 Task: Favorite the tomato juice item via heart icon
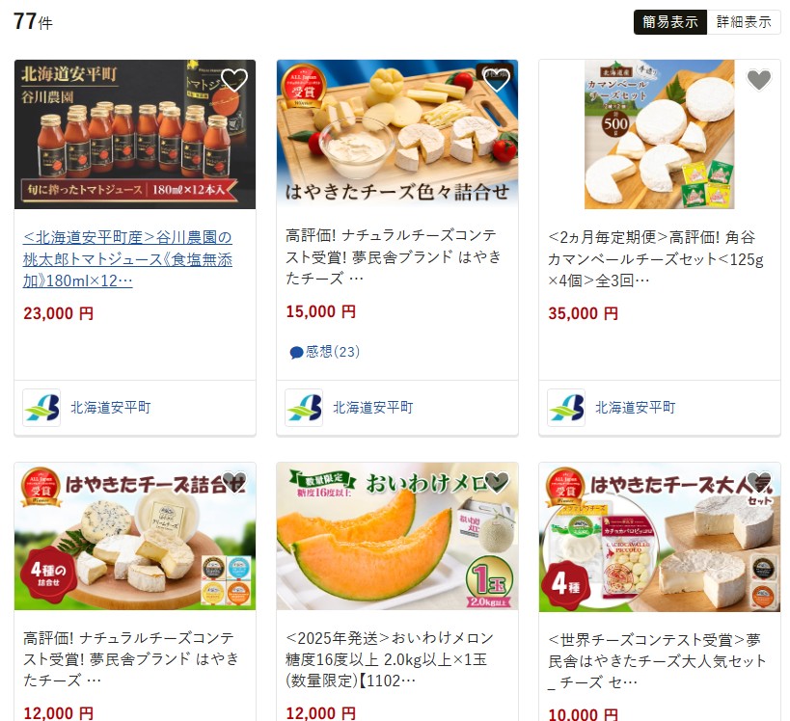234,80
